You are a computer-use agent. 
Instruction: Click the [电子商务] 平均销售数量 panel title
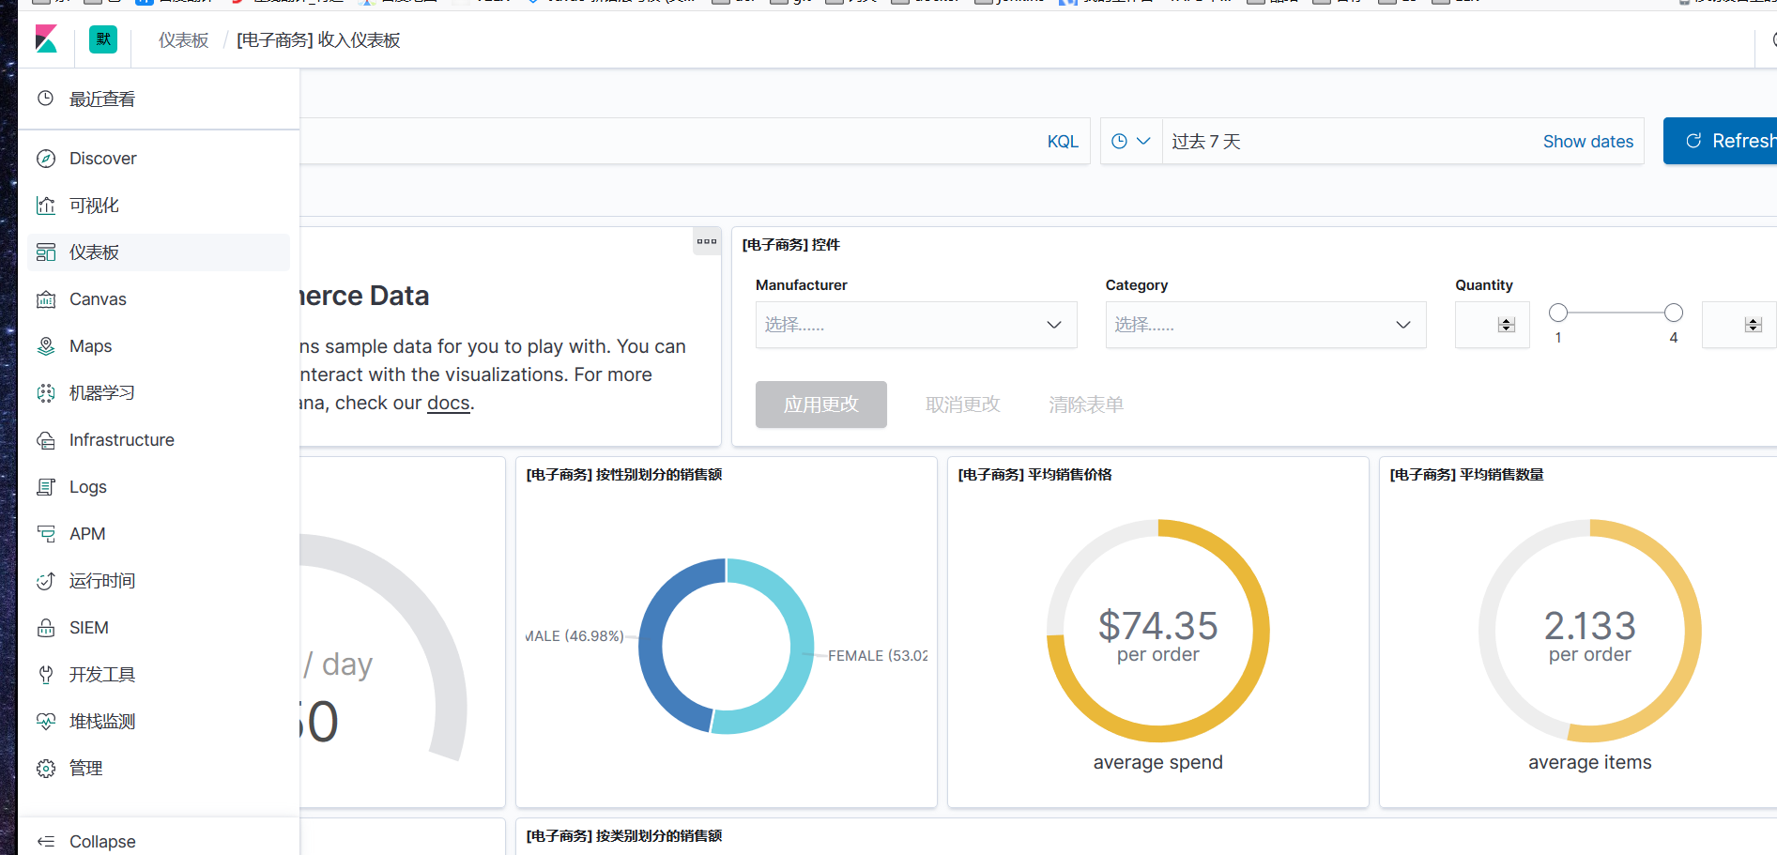tap(1467, 475)
